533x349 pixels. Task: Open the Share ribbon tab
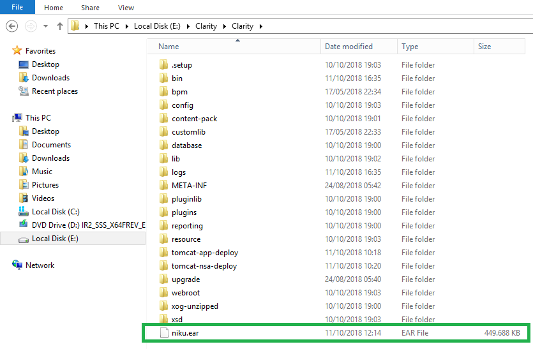click(90, 8)
